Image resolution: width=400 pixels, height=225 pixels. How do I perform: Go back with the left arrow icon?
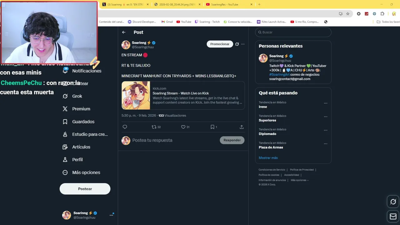pyautogui.click(x=124, y=32)
